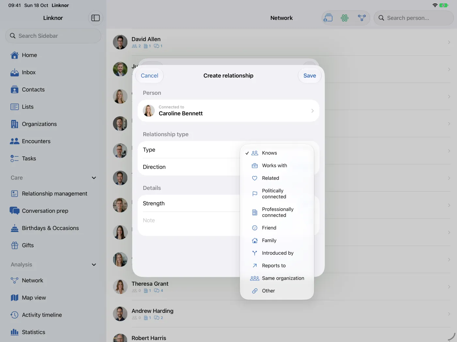Choose Other relationship type
The height and width of the screenshot is (342, 457).
click(277, 291)
